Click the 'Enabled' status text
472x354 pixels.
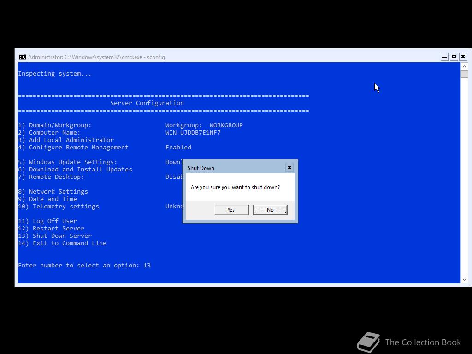tap(178, 147)
